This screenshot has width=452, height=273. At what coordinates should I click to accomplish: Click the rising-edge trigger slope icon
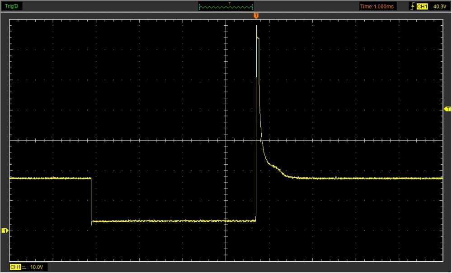(412, 6)
